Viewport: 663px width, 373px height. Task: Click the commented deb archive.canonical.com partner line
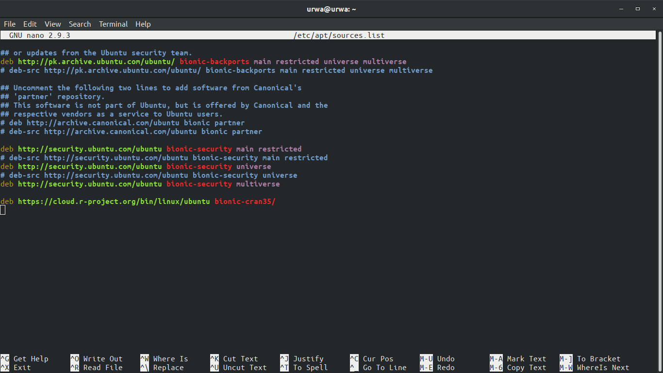(122, 123)
